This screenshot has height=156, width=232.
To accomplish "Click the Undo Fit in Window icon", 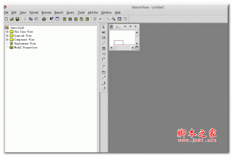I will point(125,19).
